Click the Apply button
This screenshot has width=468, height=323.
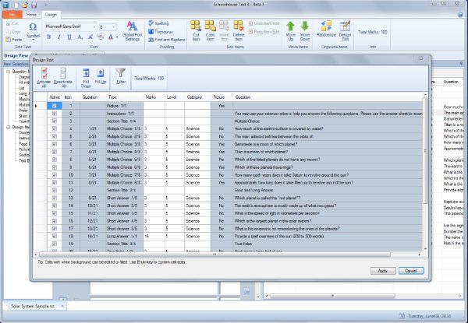(x=383, y=271)
